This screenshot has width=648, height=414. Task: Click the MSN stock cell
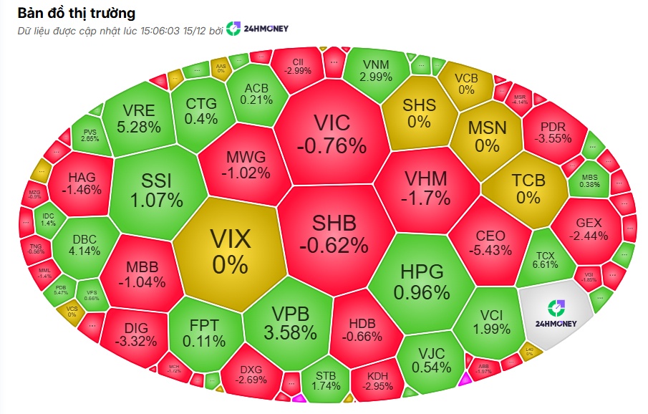[487, 136]
